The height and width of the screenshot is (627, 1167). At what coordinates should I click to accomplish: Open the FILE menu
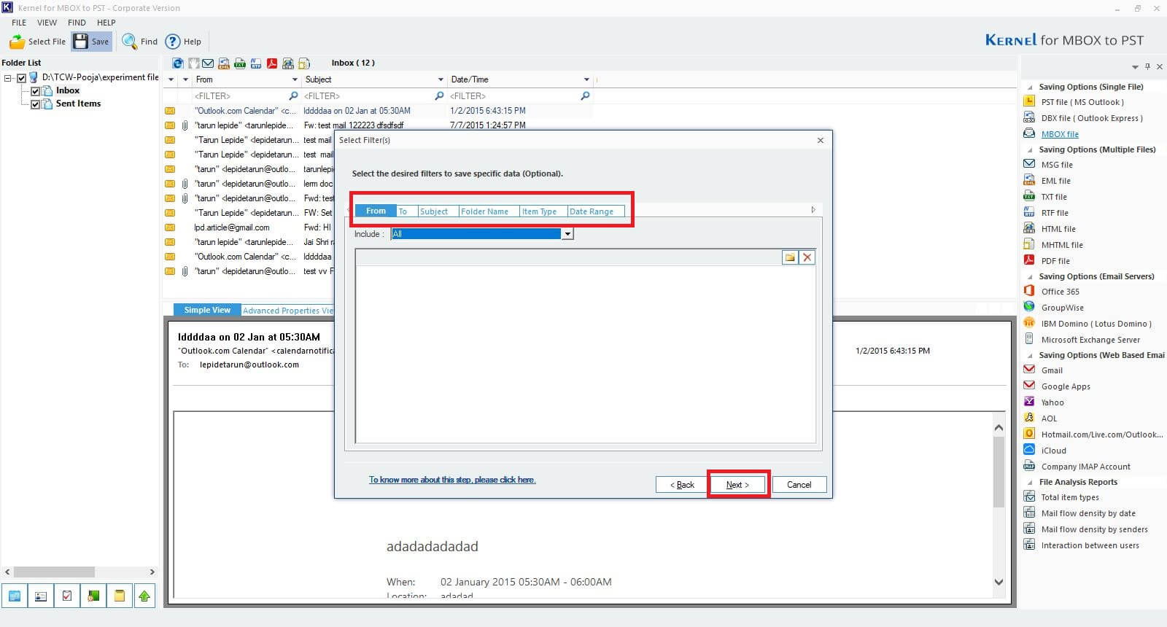pos(19,23)
